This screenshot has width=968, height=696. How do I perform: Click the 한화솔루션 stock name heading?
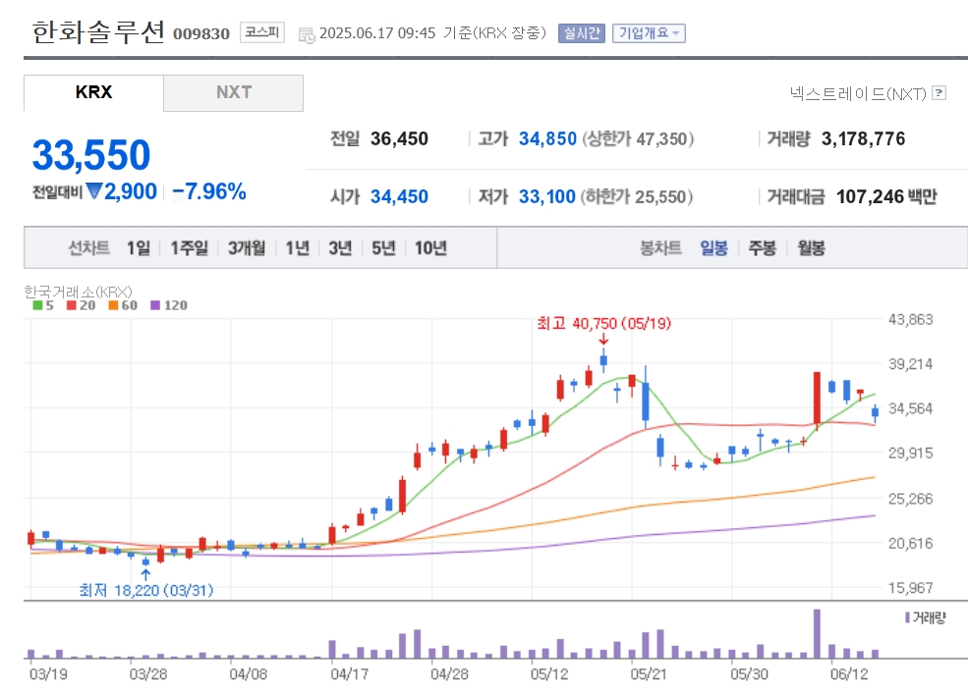pyautogui.click(x=98, y=32)
